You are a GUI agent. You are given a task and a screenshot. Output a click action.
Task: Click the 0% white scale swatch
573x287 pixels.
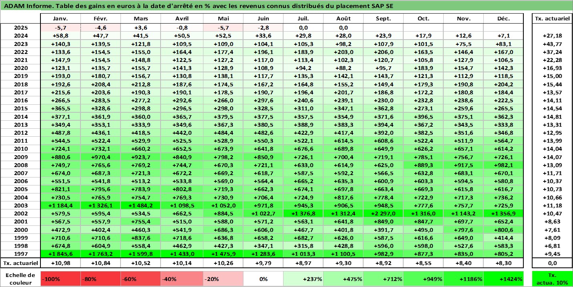(263, 279)
